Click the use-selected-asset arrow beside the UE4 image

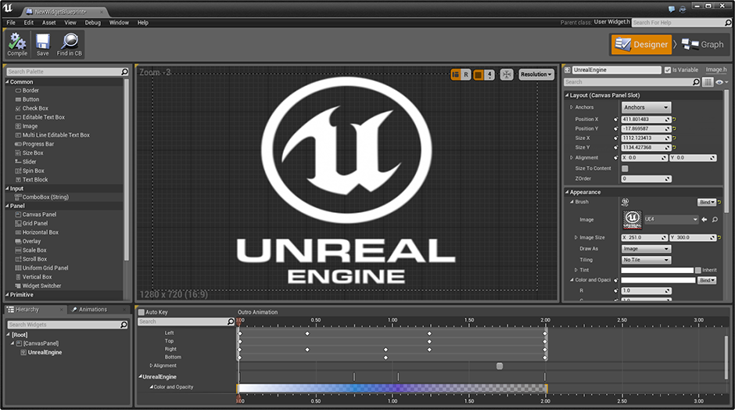(705, 220)
